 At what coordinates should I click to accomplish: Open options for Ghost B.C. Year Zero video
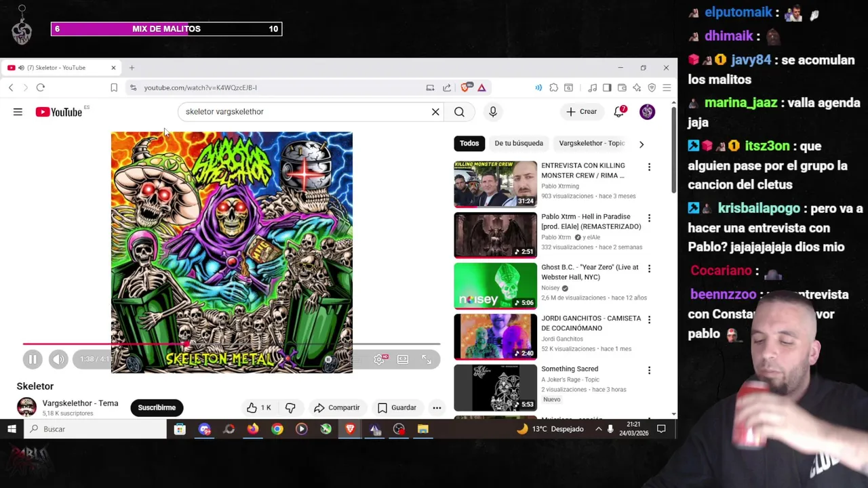click(x=649, y=268)
